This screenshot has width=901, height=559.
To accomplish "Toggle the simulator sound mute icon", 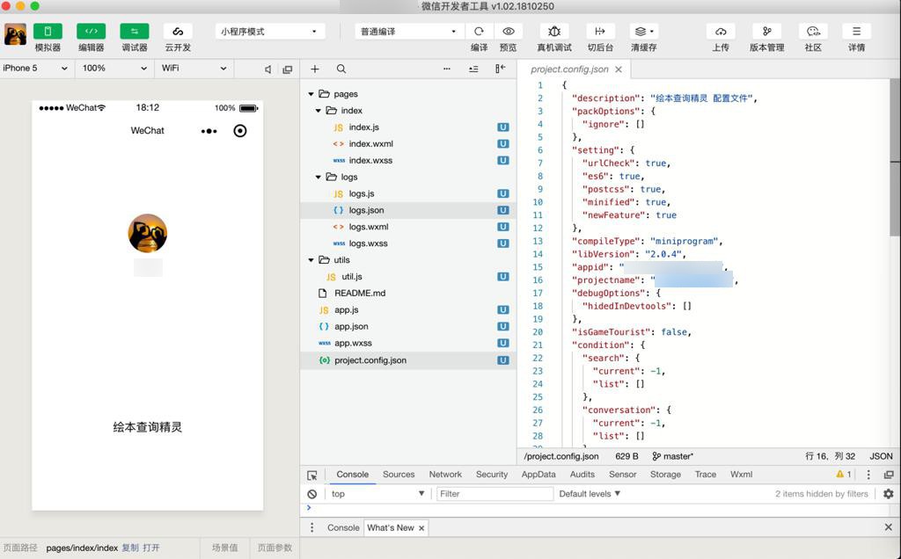I will (x=267, y=69).
